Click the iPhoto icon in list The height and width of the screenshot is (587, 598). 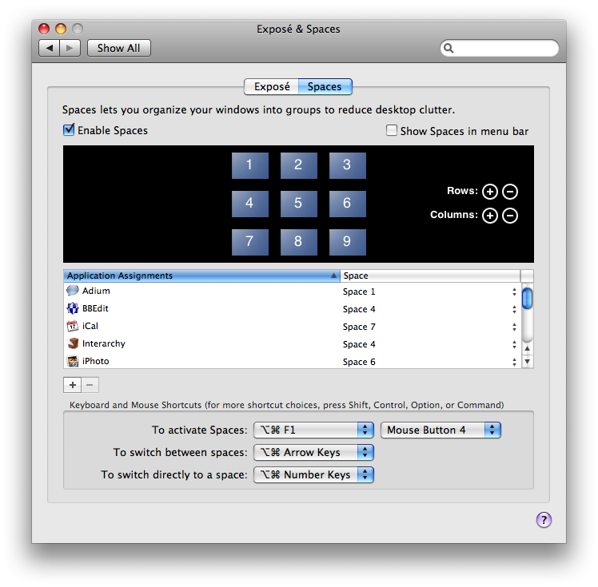click(73, 361)
